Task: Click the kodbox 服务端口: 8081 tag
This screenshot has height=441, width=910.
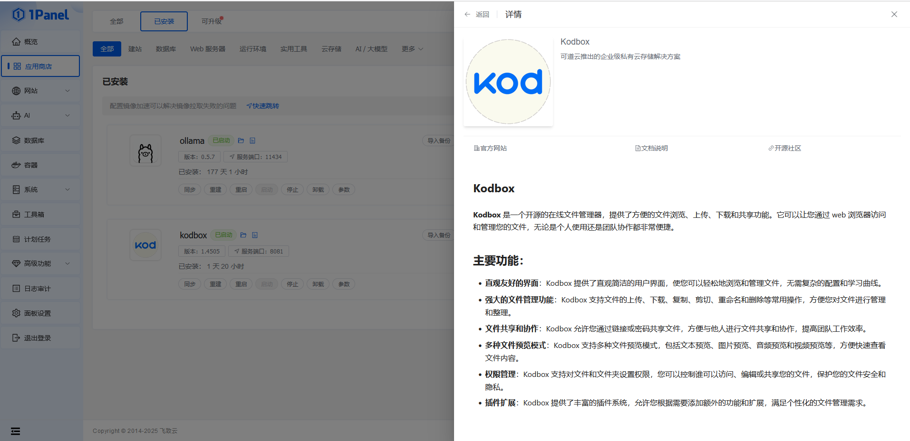Action: coord(258,251)
